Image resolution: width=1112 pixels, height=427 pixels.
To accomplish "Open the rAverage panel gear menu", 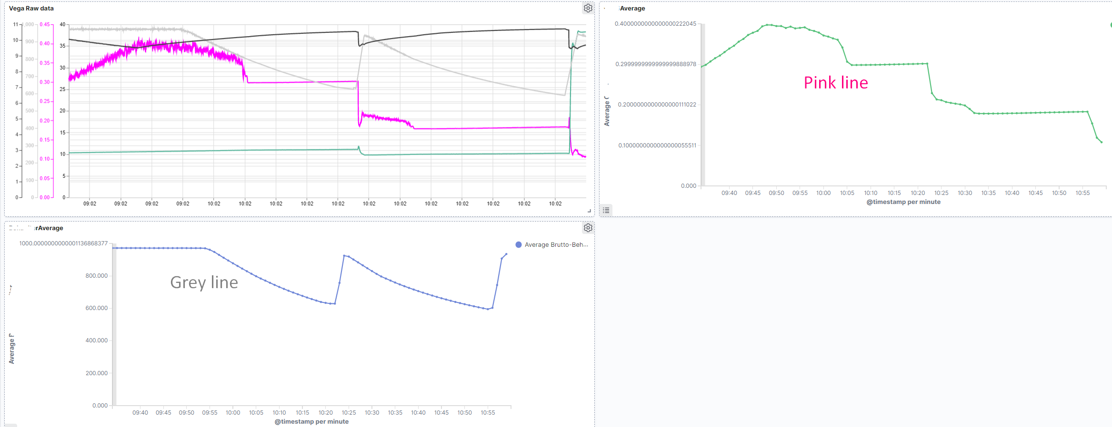I will click(x=588, y=228).
